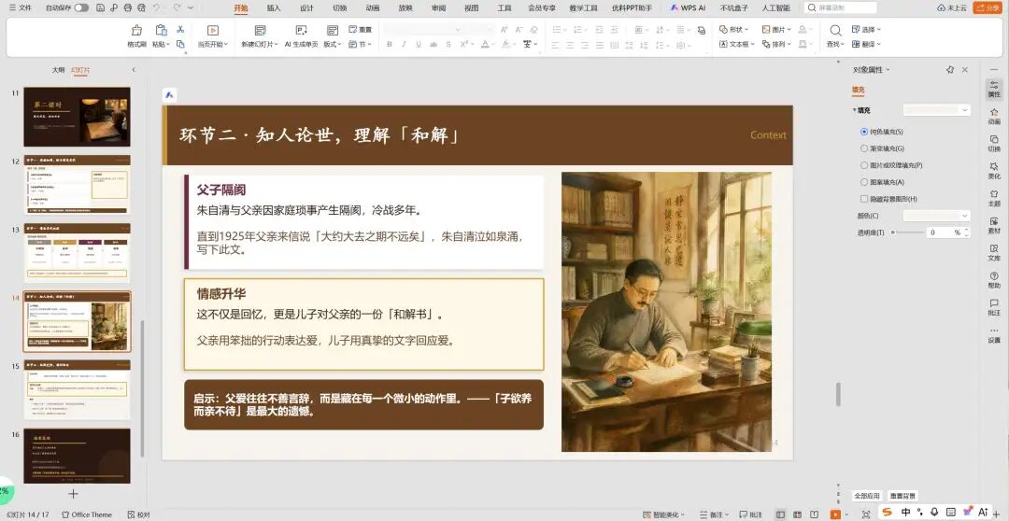The height and width of the screenshot is (521, 1009).
Task: Switch to the 插入 ribbon tab
Action: 274,8
